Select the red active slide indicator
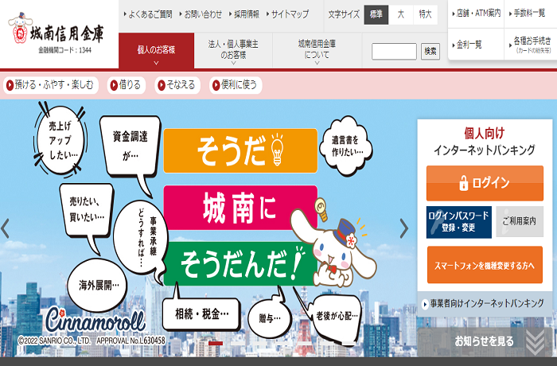Viewport: 557px width, 366px height. [x=216, y=343]
